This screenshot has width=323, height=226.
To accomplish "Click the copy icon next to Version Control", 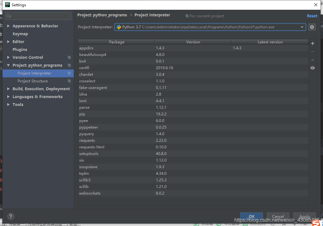I will point(69,57).
